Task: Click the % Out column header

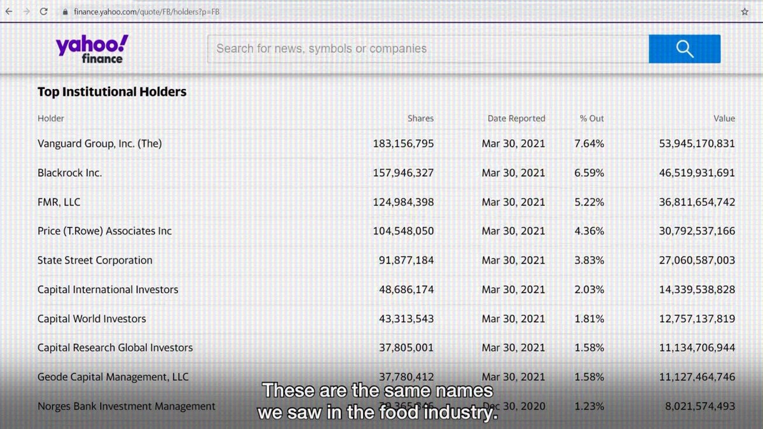Action: [x=591, y=118]
